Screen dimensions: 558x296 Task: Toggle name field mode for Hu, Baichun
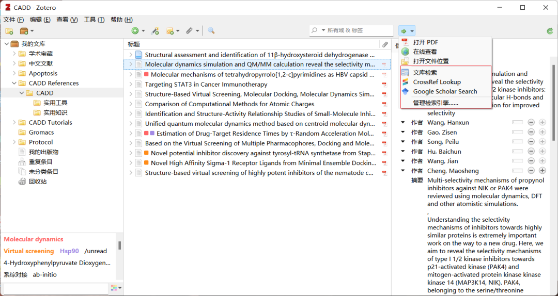pos(517,152)
